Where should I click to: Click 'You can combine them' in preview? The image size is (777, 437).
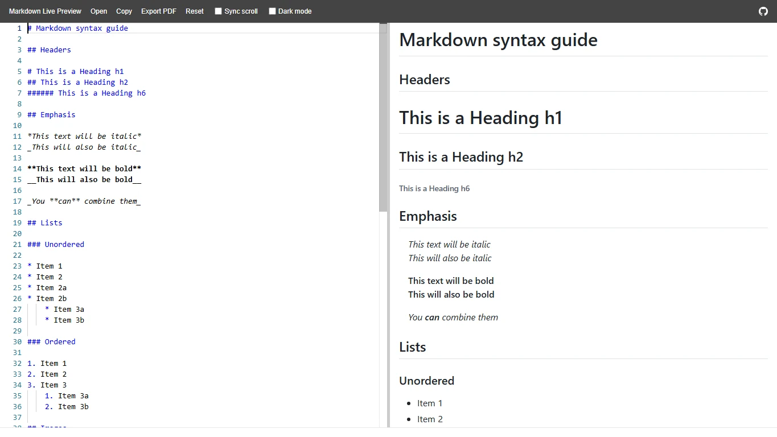point(453,317)
